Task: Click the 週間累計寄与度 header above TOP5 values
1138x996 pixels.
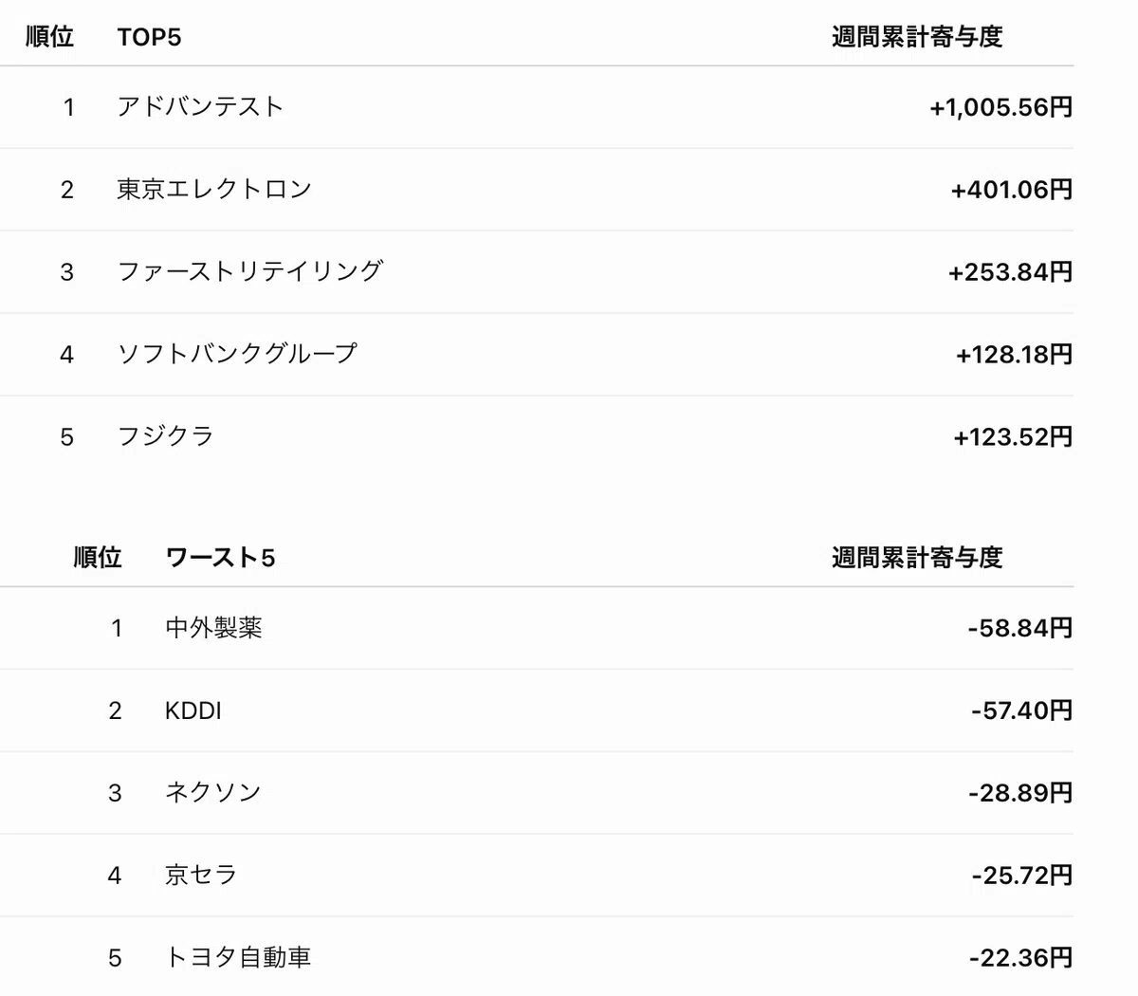Action: click(x=917, y=37)
